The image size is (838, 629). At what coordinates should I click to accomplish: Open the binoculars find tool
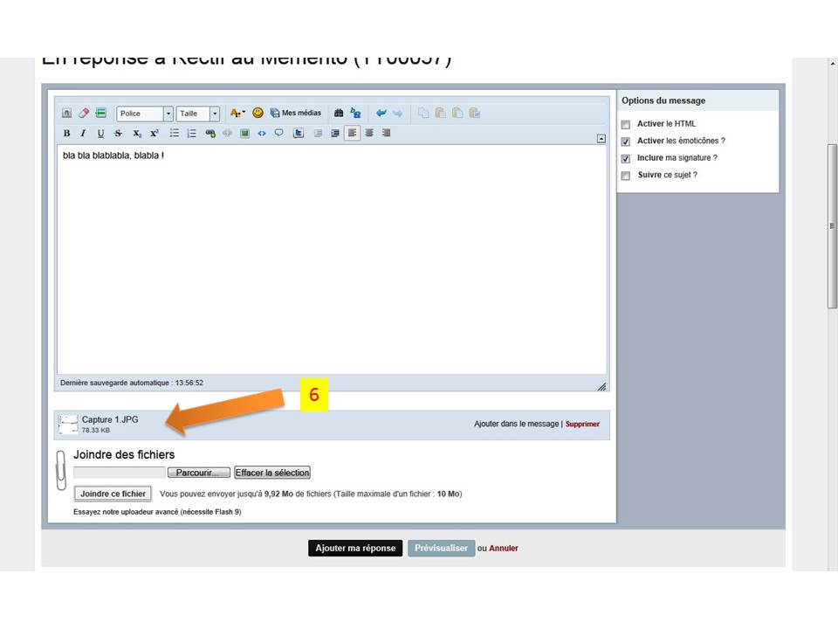pos(339,113)
